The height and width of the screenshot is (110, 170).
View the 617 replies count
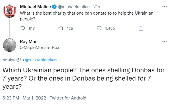[32, 29]
